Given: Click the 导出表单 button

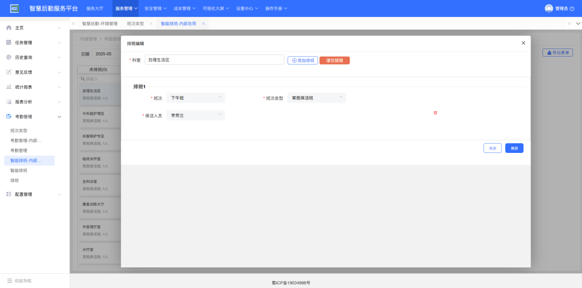Looking at the screenshot, I should tap(558, 53).
